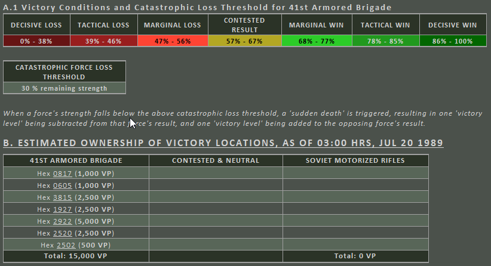Select the hex 2502 link
The image size is (491, 266).
click(x=66, y=245)
